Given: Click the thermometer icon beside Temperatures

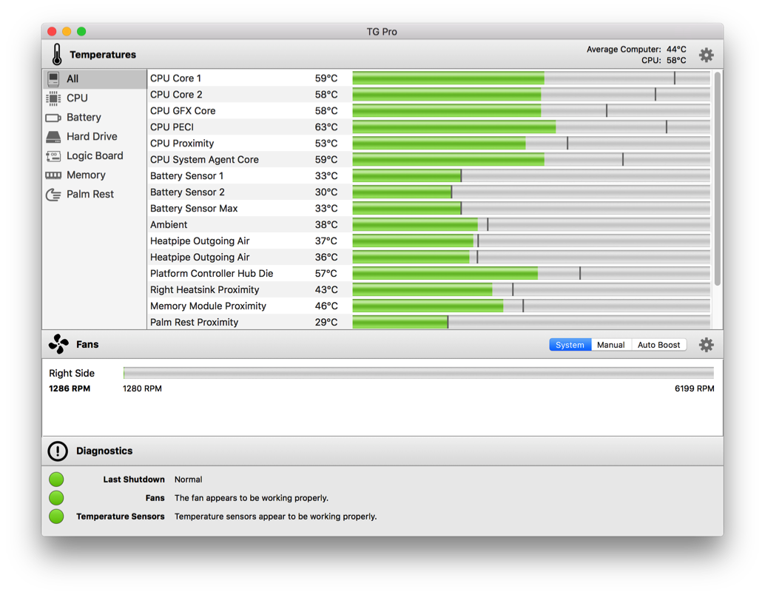Looking at the screenshot, I should [57, 55].
